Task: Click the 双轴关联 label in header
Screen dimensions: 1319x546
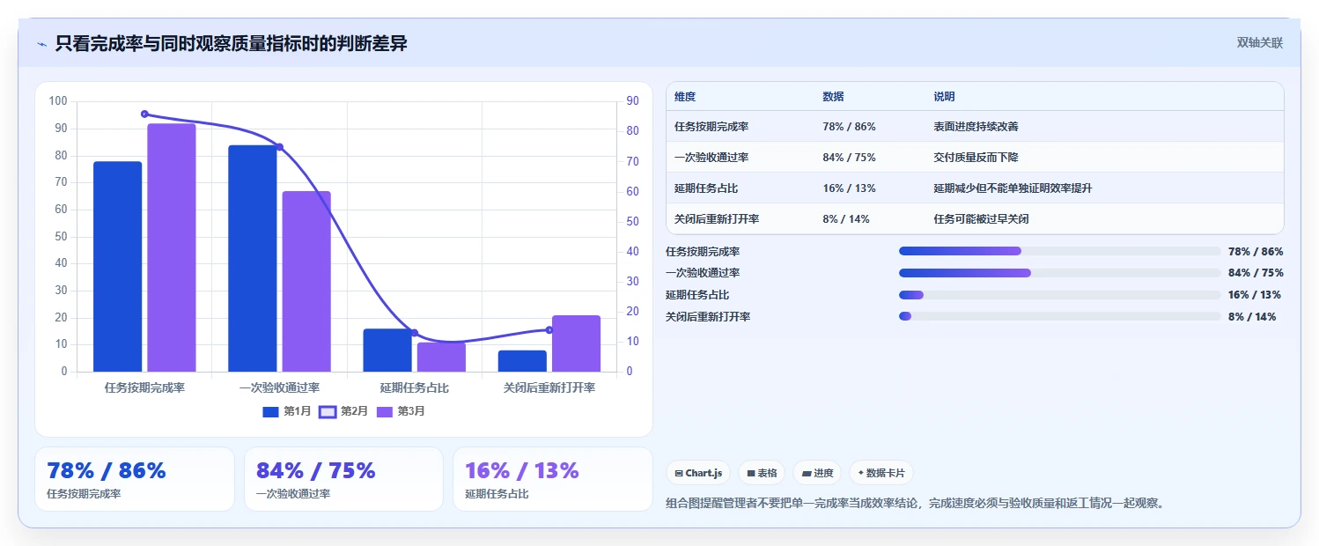Action: point(1260,43)
